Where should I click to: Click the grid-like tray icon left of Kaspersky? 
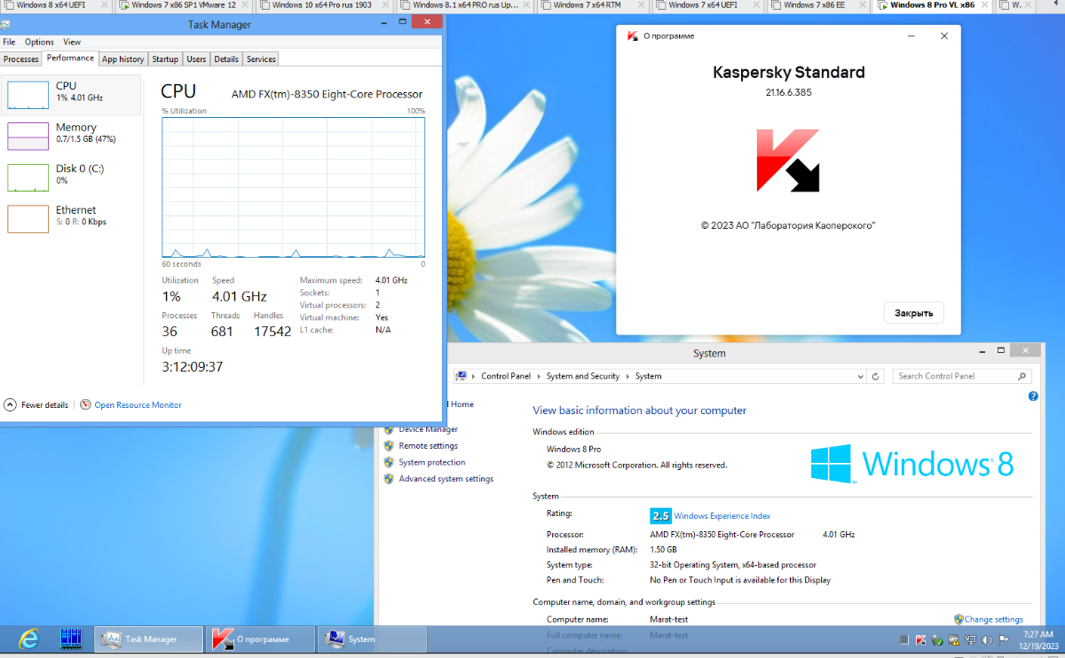[x=904, y=639]
